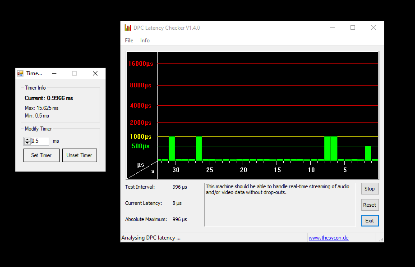415x267 pixels.
Task: Stop the DPC latency analysis
Action: click(x=369, y=189)
